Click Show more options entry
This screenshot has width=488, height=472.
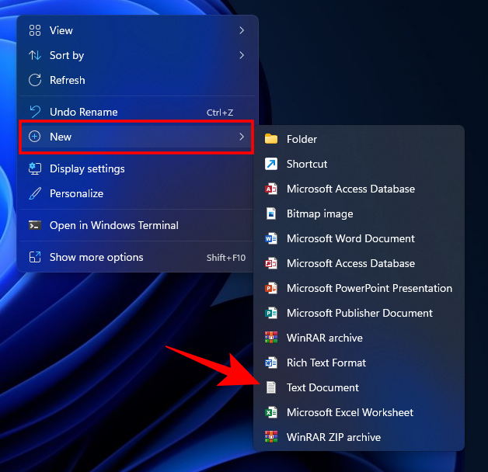coord(96,257)
